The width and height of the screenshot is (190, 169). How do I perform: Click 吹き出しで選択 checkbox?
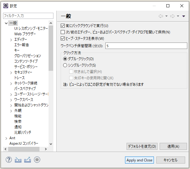point(71,71)
